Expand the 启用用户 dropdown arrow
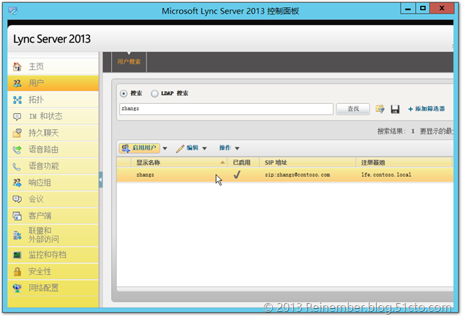 (165, 149)
